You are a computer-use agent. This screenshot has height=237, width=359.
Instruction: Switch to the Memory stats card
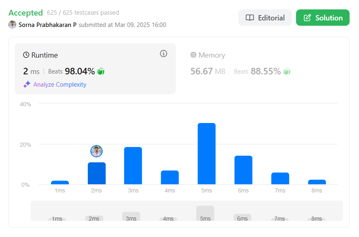[x=212, y=55]
